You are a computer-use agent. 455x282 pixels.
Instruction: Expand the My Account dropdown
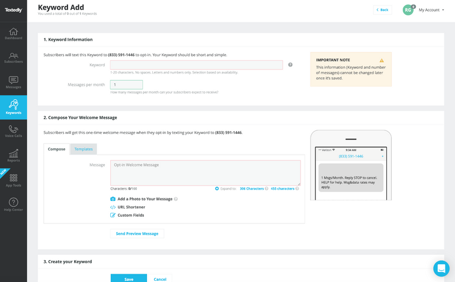431,10
